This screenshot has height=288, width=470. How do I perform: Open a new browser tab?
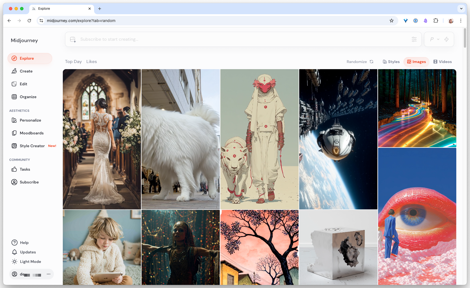[100, 9]
